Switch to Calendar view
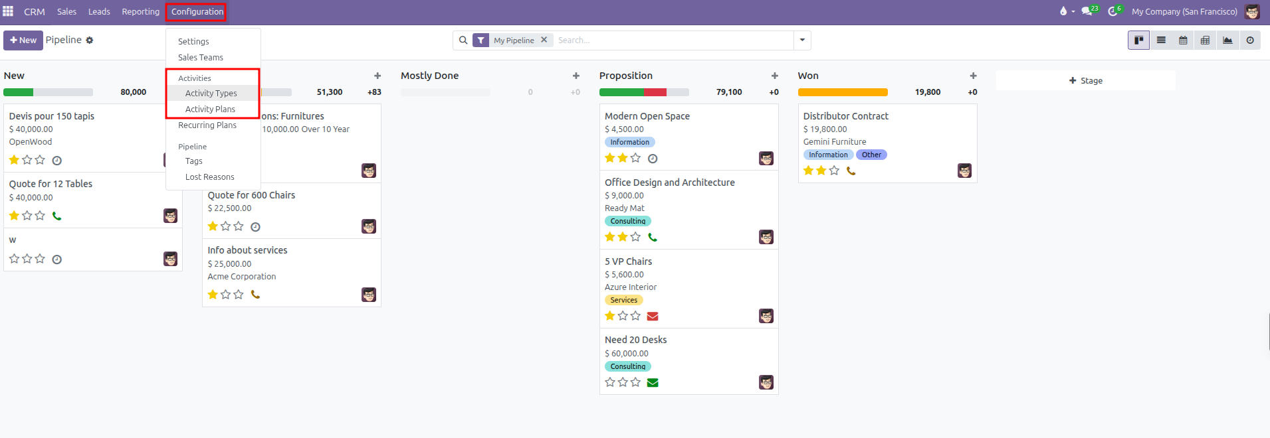1270x438 pixels. (1183, 40)
